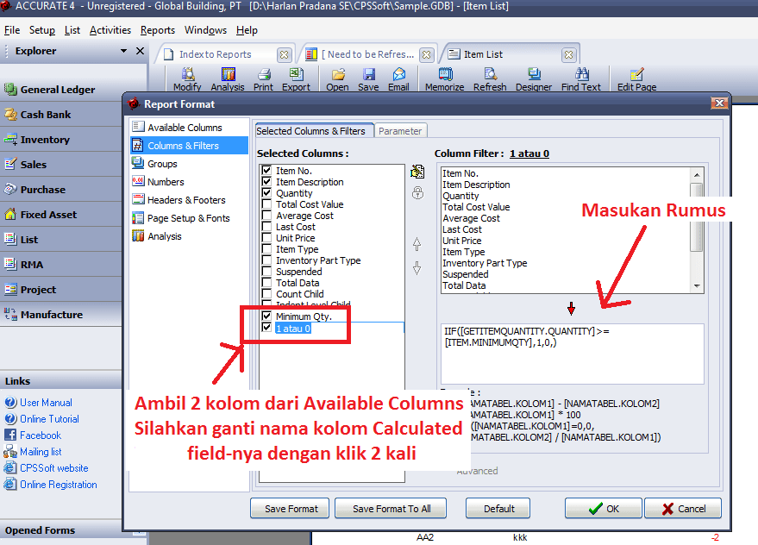This screenshot has width=758, height=545.
Task: Move selected column down with arrow
Action: click(417, 267)
